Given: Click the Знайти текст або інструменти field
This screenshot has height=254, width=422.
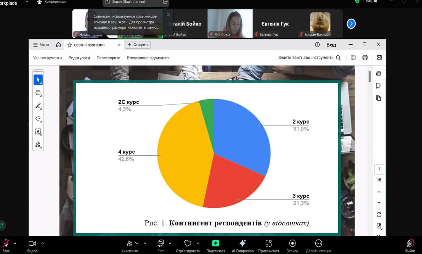Looking at the screenshot, I should [306, 58].
